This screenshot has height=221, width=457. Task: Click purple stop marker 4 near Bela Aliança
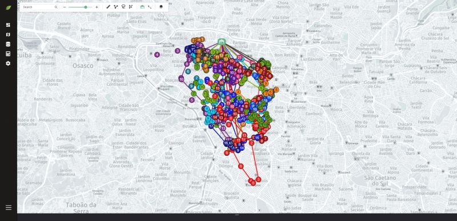point(157,54)
